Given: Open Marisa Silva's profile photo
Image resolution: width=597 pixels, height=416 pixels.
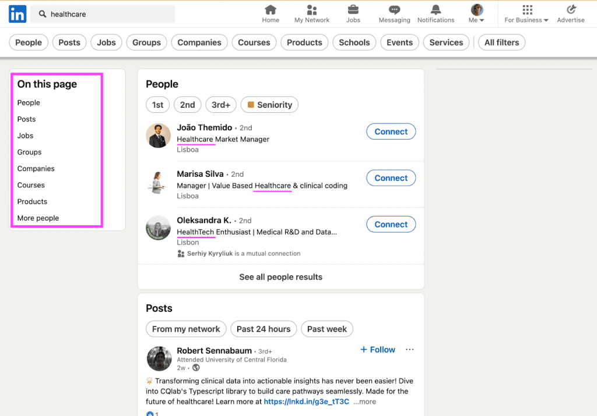Looking at the screenshot, I should click(x=159, y=182).
